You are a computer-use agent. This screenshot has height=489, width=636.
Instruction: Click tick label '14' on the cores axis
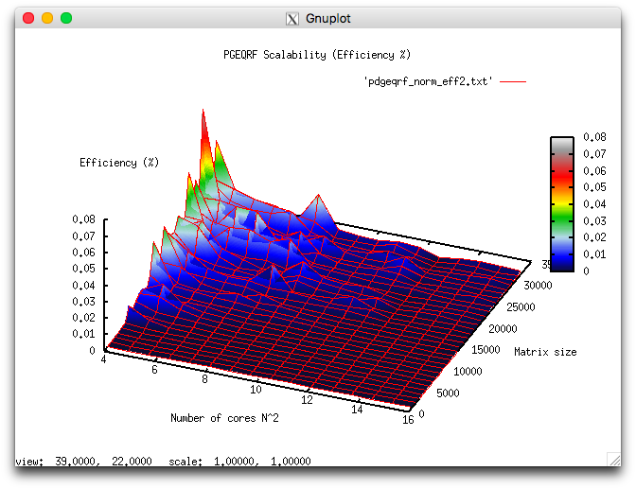click(357, 410)
